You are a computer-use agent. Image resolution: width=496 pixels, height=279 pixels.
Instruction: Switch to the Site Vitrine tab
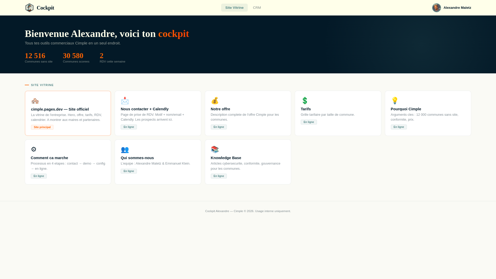(x=234, y=8)
